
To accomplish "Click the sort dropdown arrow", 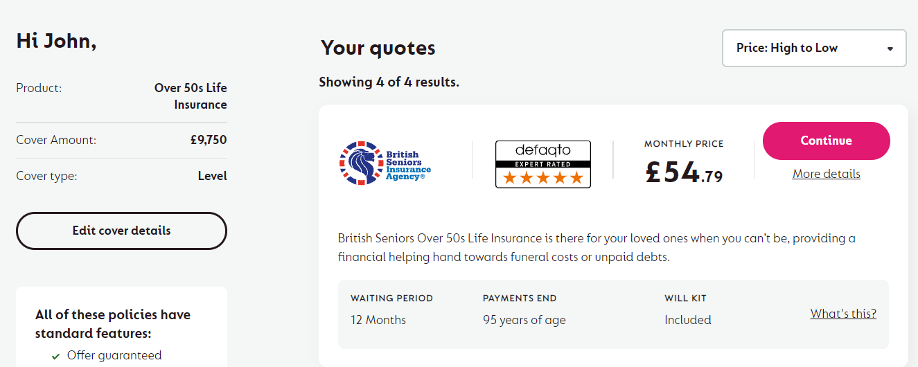I will [890, 48].
